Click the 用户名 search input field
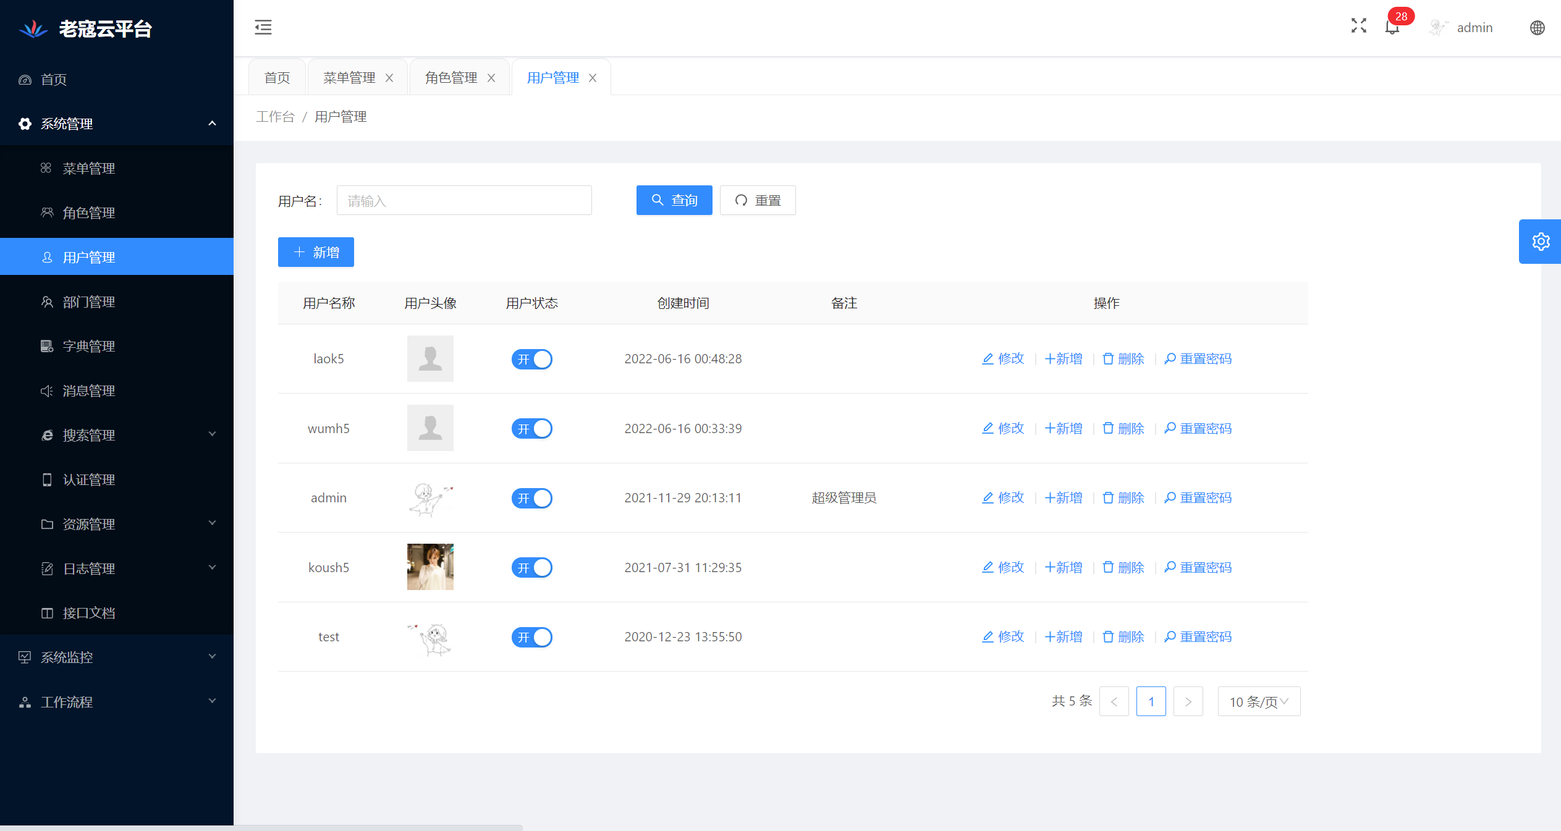 click(464, 201)
